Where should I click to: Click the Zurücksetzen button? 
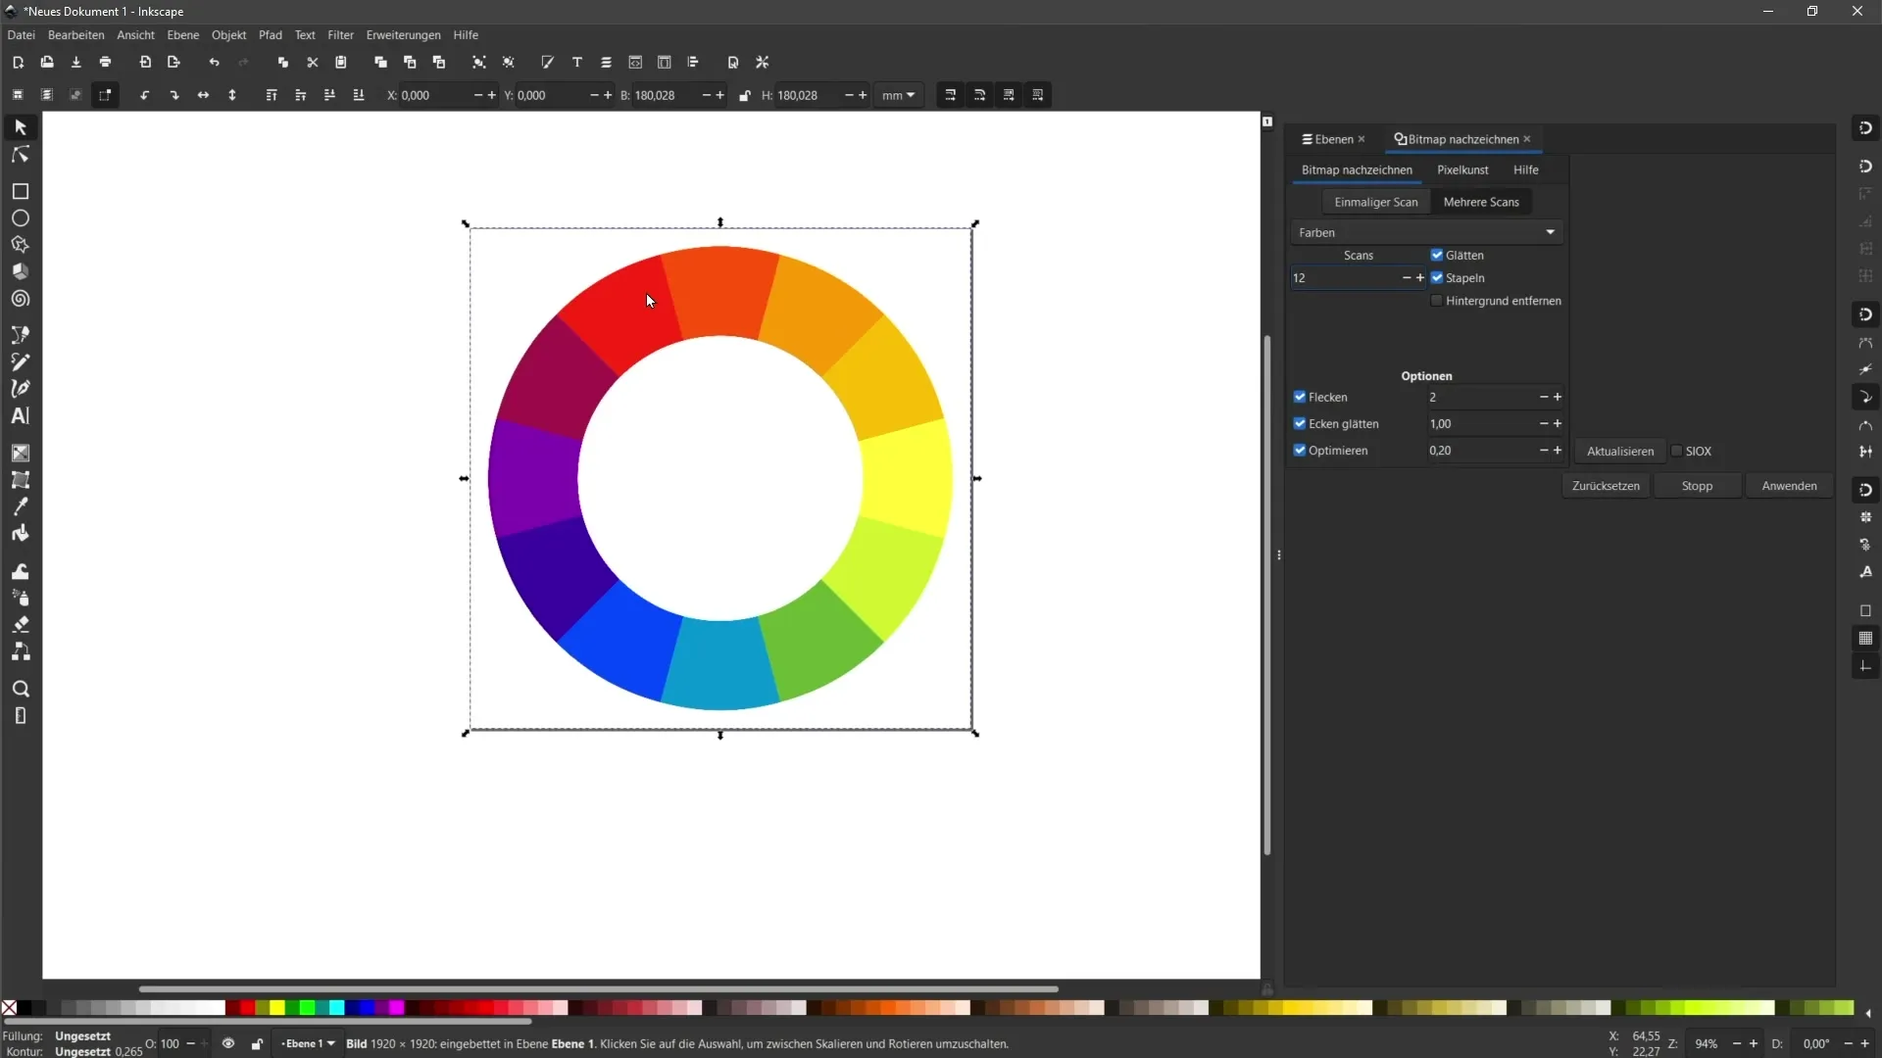pyautogui.click(x=1607, y=486)
